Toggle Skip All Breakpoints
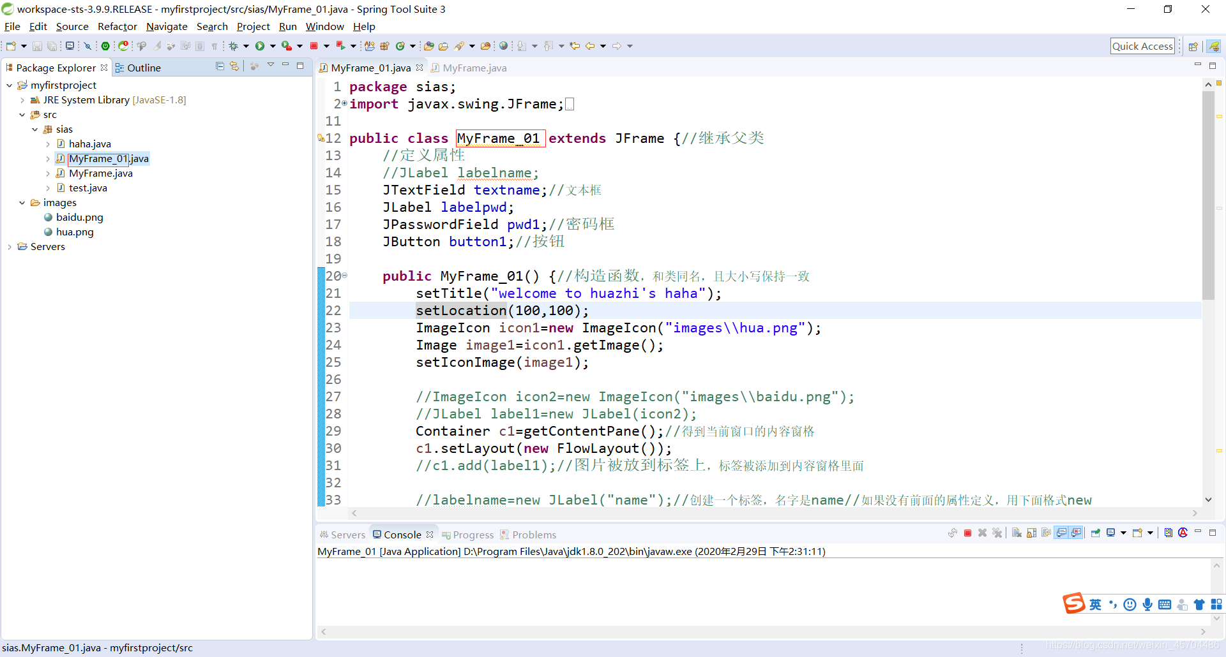 coord(88,46)
